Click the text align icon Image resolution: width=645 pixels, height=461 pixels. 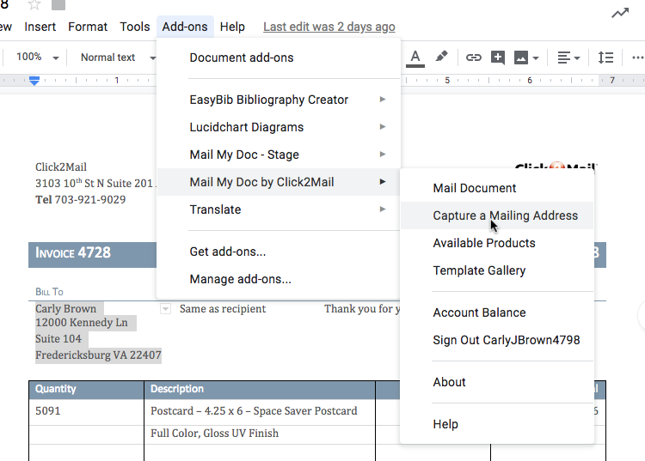[x=564, y=58]
